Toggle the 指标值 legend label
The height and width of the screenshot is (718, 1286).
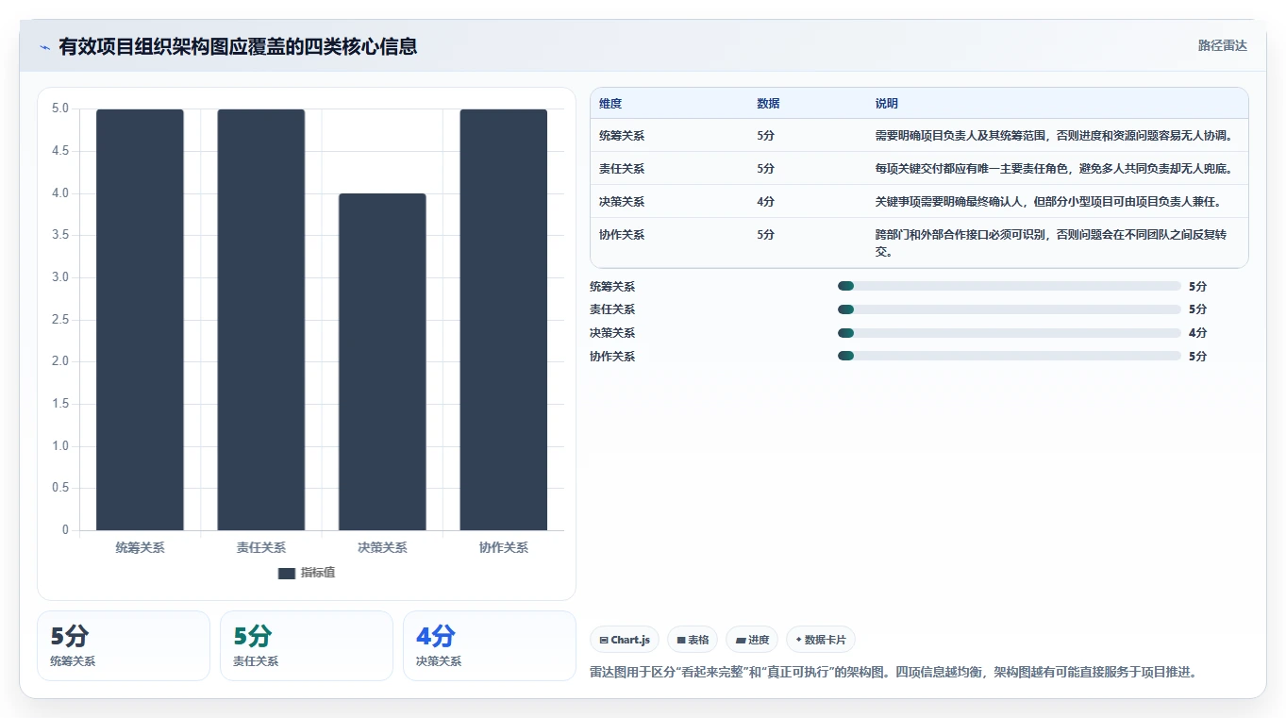coord(318,573)
